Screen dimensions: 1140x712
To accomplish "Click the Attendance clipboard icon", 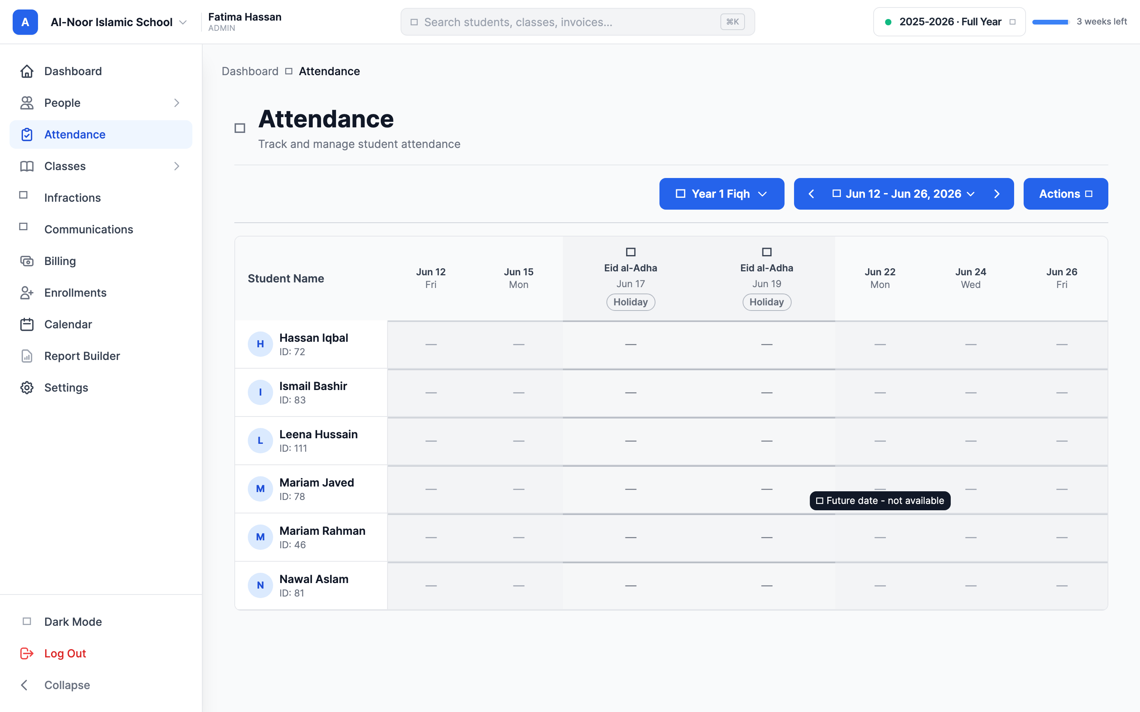I will pos(27,134).
